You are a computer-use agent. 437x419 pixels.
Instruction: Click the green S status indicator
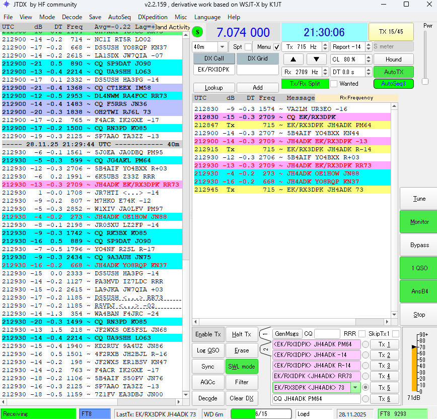coord(197,33)
